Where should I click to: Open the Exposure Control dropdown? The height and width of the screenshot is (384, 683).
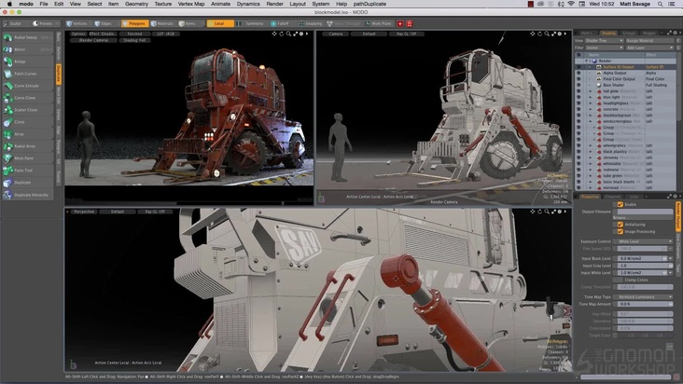(643, 240)
